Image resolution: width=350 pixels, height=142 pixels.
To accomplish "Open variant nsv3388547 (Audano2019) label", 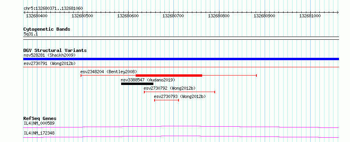I will tap(148, 80).
